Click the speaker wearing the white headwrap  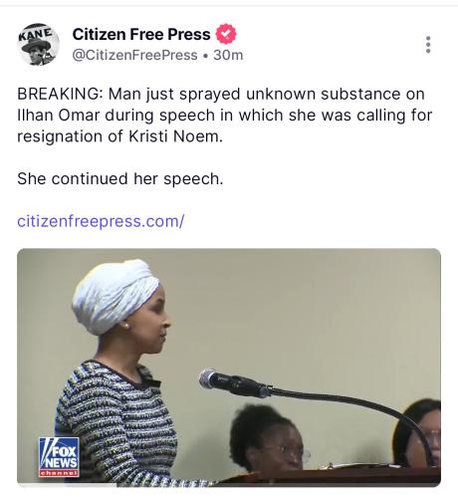click(x=116, y=372)
